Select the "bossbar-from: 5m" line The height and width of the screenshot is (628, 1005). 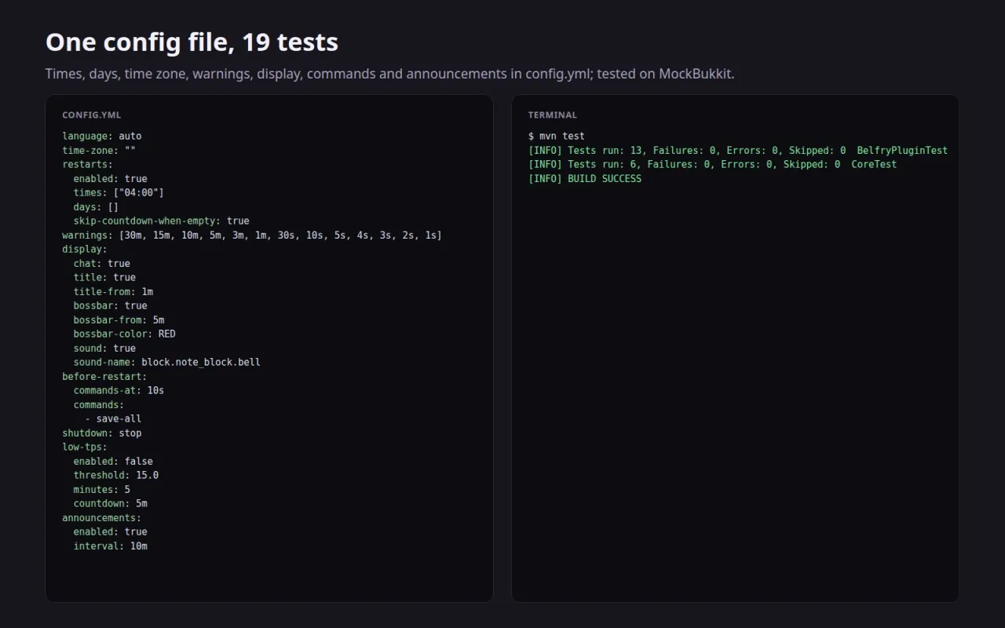click(x=119, y=319)
